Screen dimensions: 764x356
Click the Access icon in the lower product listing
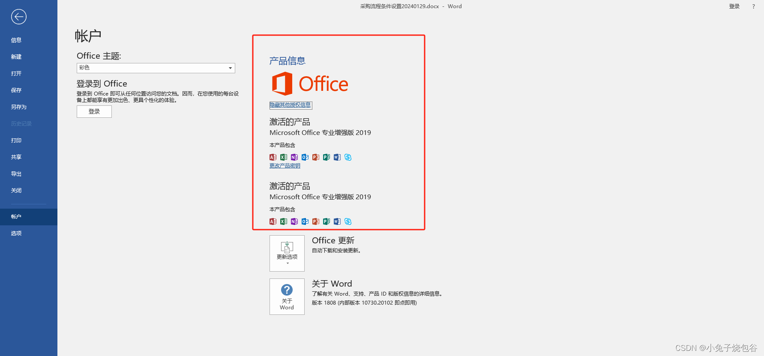[273, 221]
